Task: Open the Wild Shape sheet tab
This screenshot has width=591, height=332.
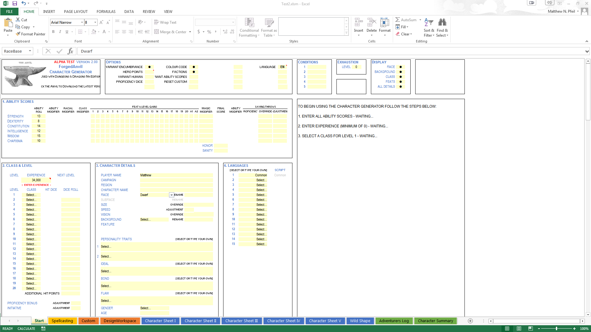Action: coord(360,321)
